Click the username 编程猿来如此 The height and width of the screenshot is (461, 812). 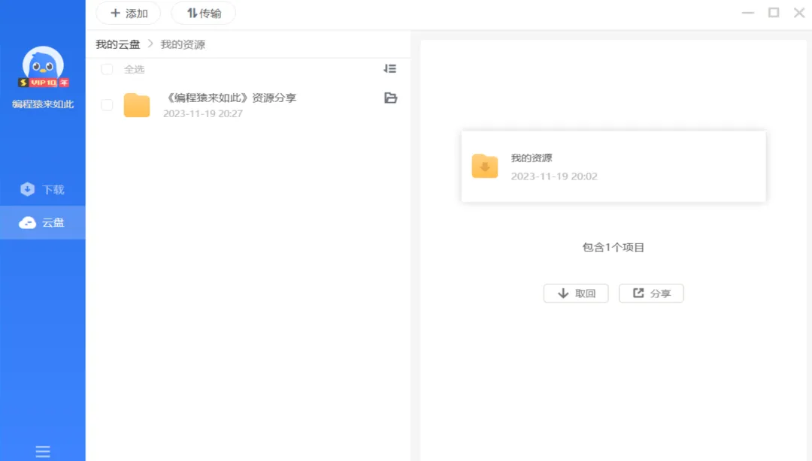pos(43,104)
